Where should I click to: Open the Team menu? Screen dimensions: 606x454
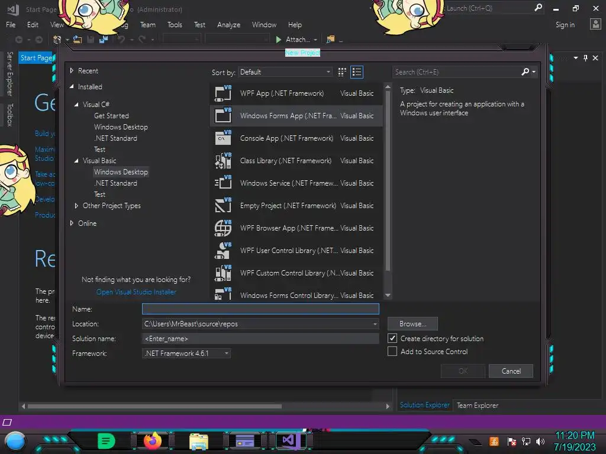pyautogui.click(x=147, y=25)
